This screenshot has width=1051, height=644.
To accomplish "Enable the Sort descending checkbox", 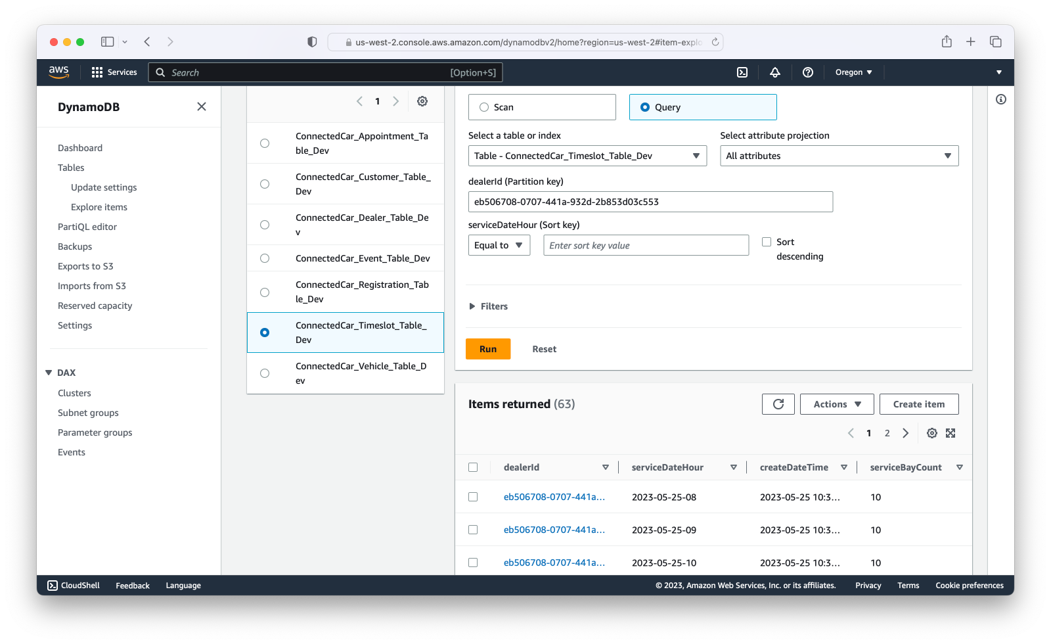I will pyautogui.click(x=767, y=242).
